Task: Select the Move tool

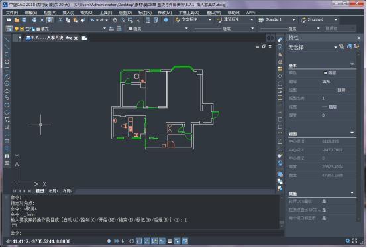Action: coord(280,76)
